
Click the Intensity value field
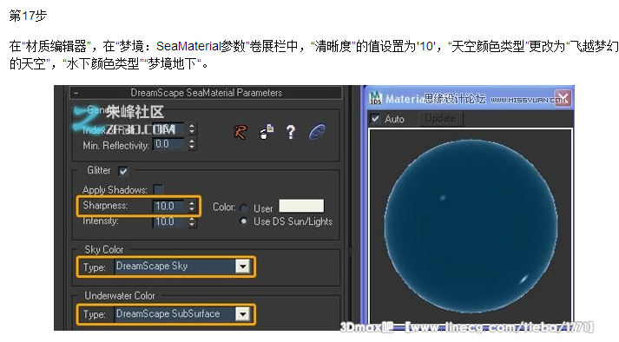(x=168, y=221)
